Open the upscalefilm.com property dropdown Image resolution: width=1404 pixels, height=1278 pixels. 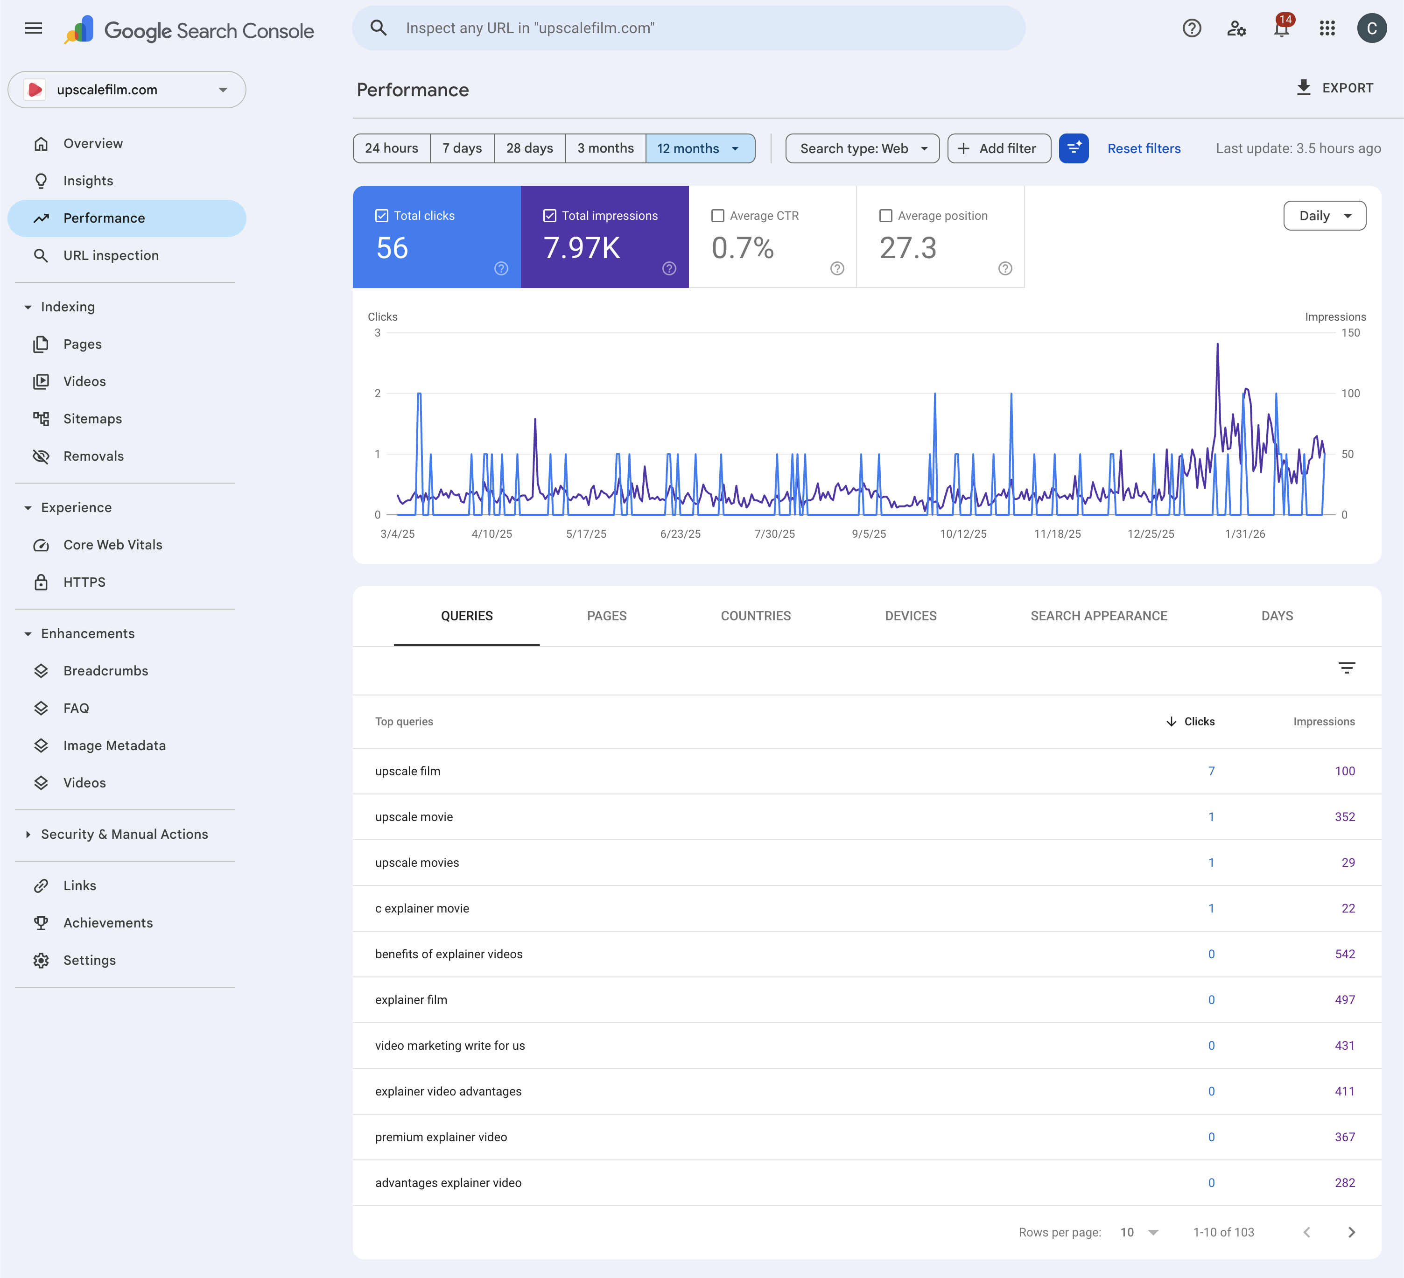(127, 90)
